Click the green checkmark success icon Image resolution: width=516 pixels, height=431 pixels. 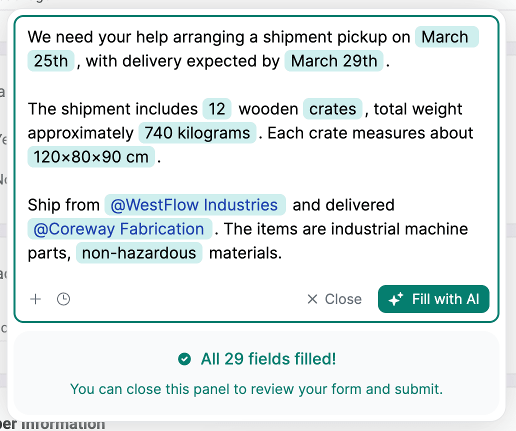[x=184, y=359]
